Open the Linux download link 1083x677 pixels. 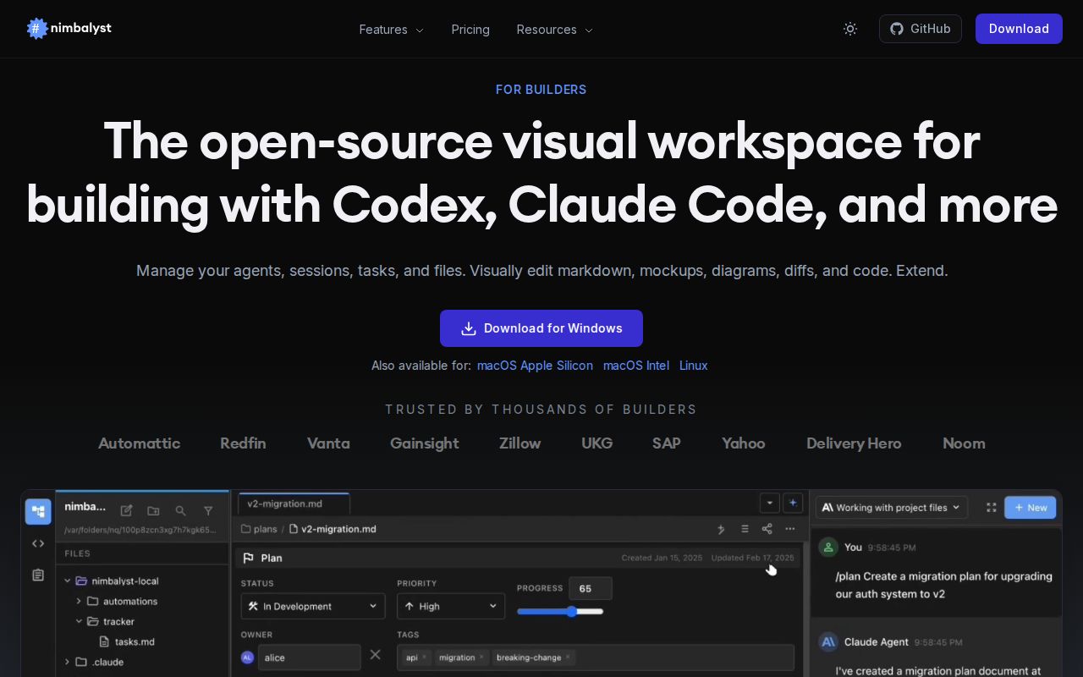click(x=694, y=366)
